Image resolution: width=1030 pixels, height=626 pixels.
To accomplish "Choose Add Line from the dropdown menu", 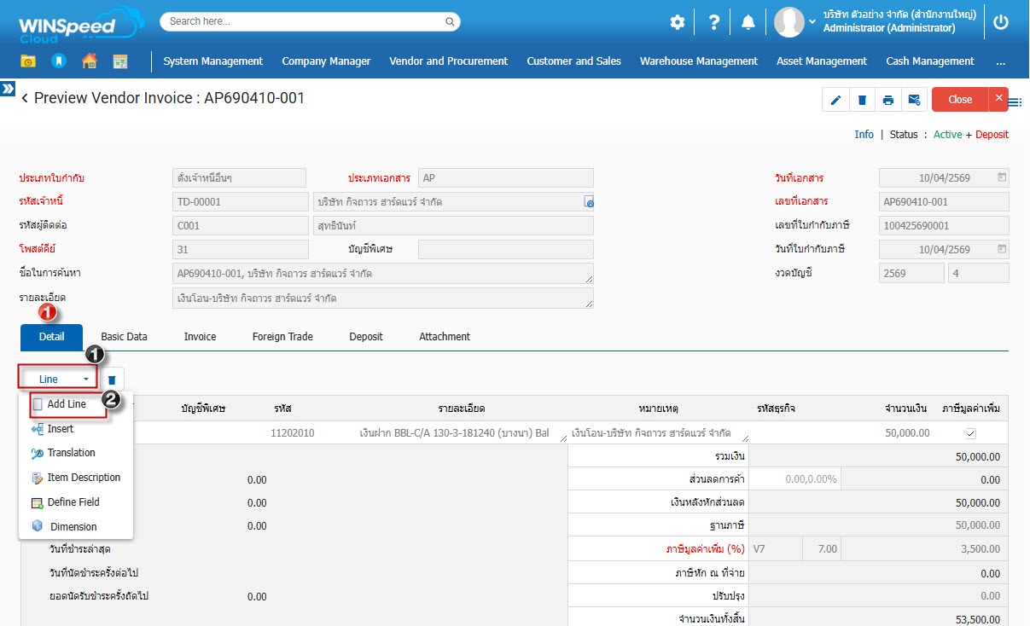I will 67,404.
